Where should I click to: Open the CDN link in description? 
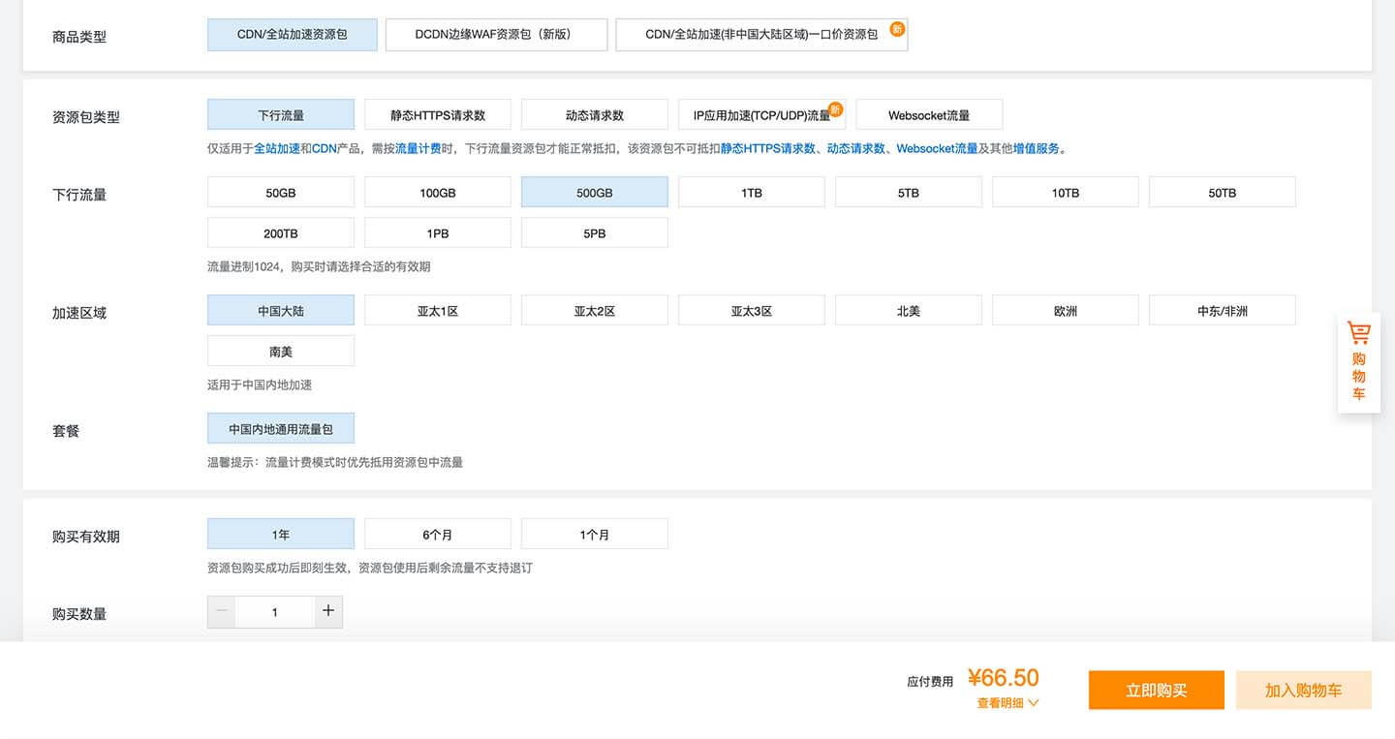(325, 148)
